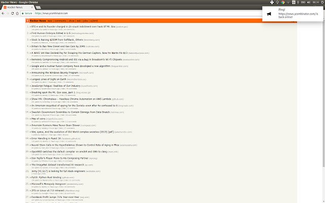Image resolution: width=325 pixels, height=203 pixels.
Task: Open 'Show HN: Chromeless' story link
Action: [71, 99]
